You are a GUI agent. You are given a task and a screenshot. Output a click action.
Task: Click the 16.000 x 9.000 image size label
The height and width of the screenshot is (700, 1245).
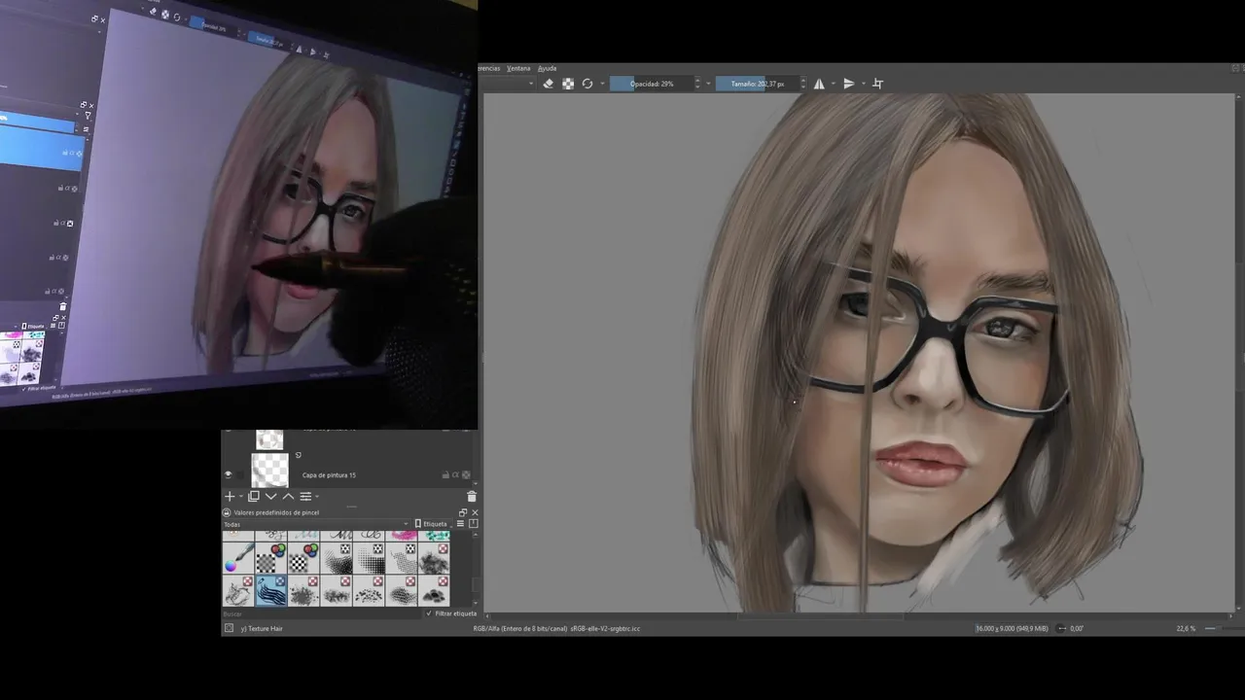click(x=1013, y=628)
